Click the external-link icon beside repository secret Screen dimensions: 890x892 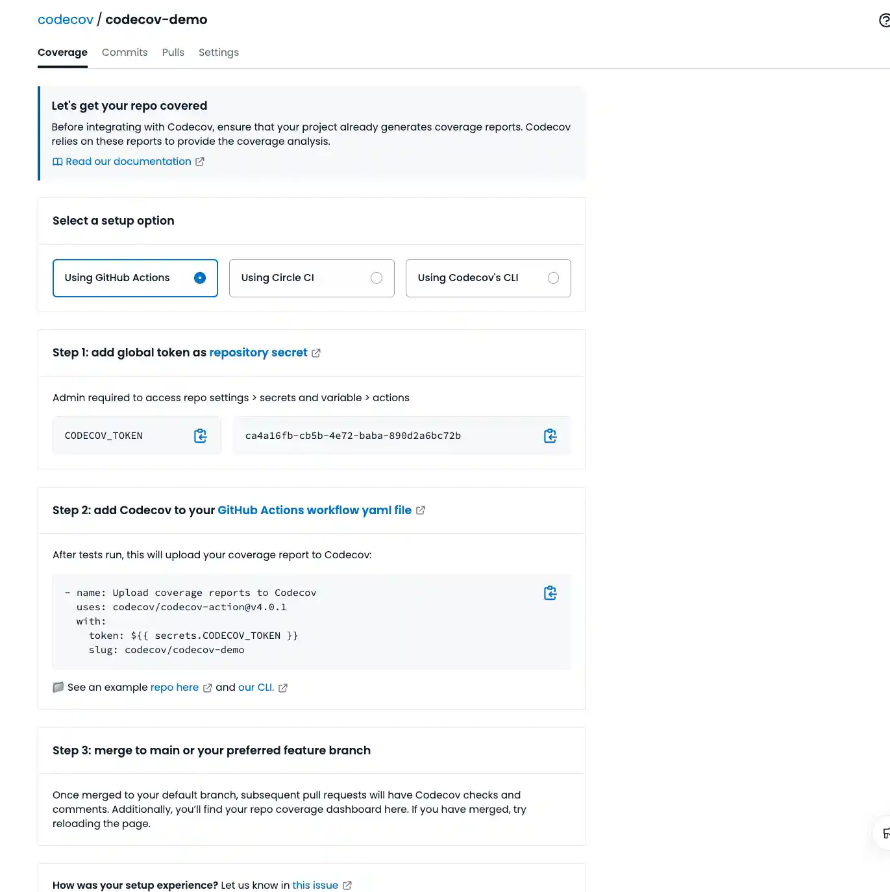coord(316,353)
